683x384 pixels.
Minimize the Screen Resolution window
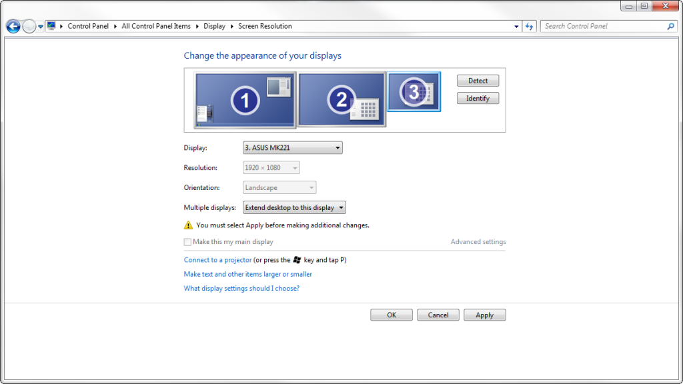coord(628,6)
